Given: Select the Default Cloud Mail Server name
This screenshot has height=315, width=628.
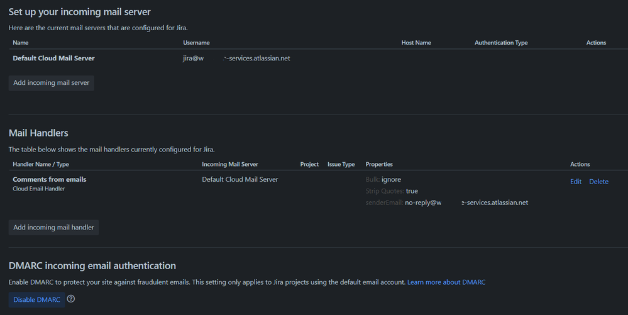Looking at the screenshot, I should 53,58.
